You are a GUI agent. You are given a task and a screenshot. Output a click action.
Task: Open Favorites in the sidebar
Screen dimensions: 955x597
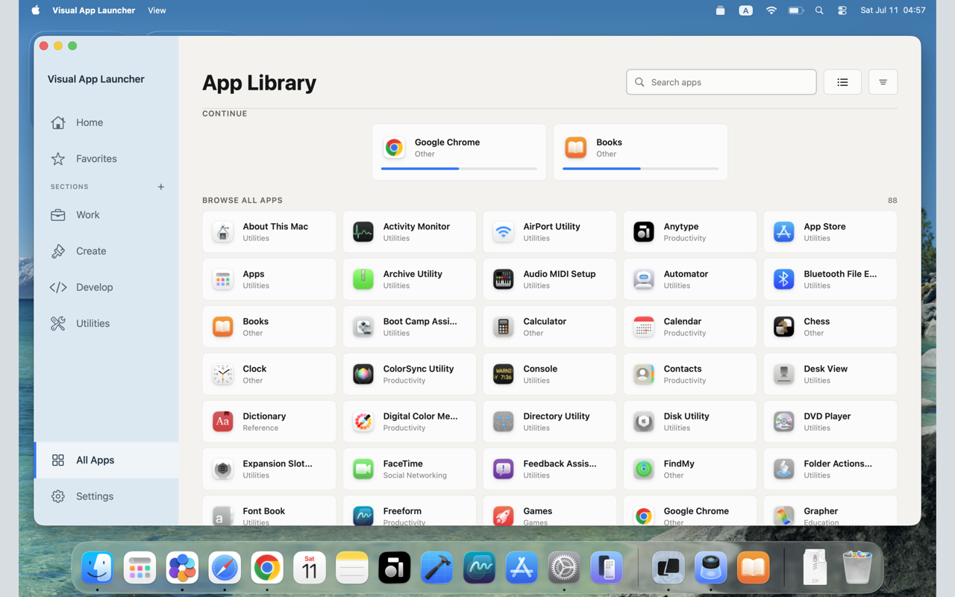[x=106, y=159]
